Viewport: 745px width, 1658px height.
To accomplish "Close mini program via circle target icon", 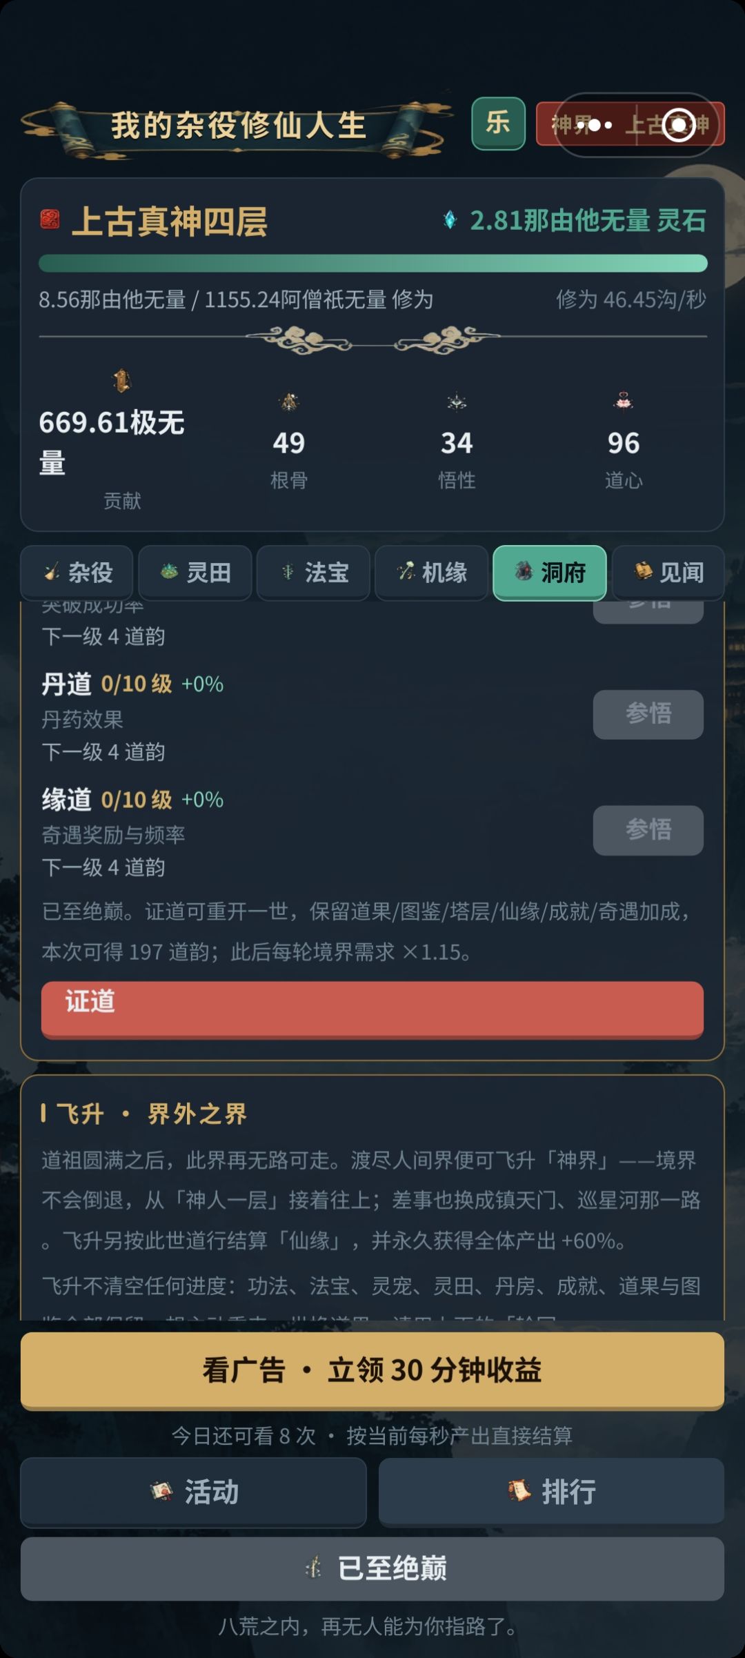I will pyautogui.click(x=679, y=125).
